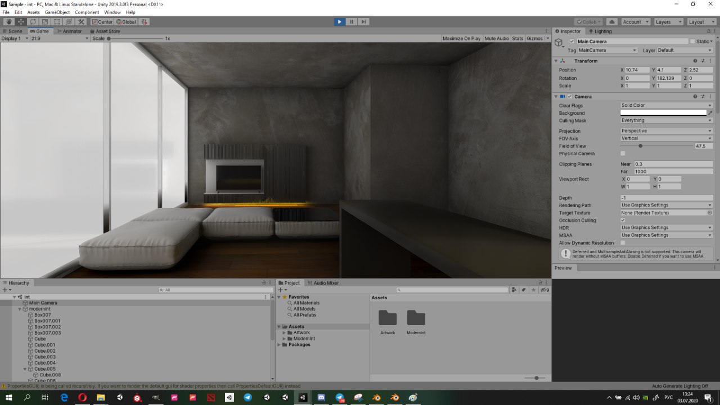Open Transform component preset selector

pyautogui.click(x=703, y=61)
